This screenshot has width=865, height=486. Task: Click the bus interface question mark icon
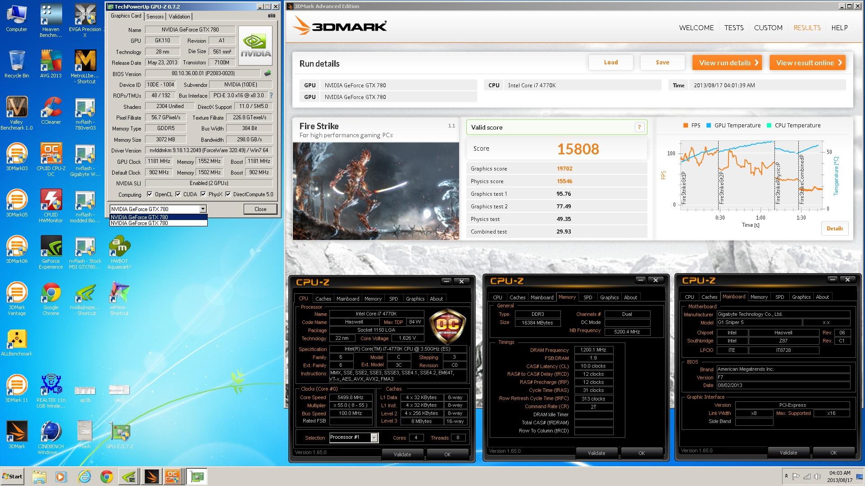coord(271,95)
